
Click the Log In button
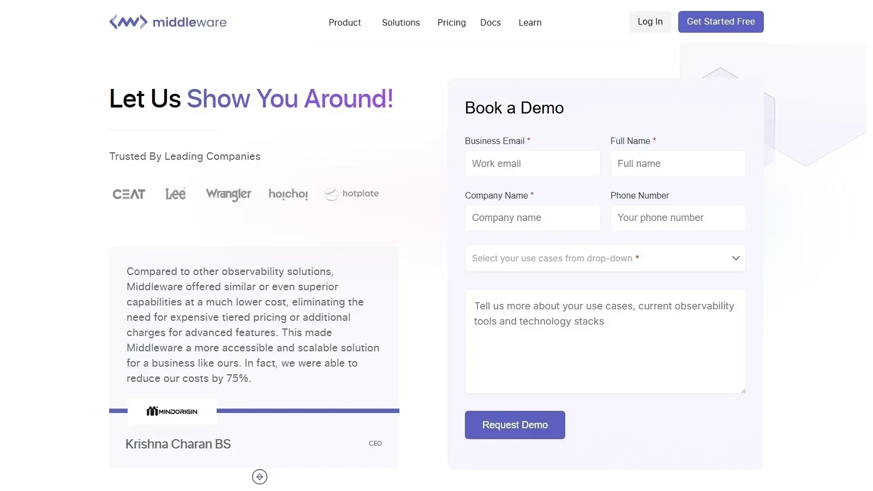[x=650, y=22]
